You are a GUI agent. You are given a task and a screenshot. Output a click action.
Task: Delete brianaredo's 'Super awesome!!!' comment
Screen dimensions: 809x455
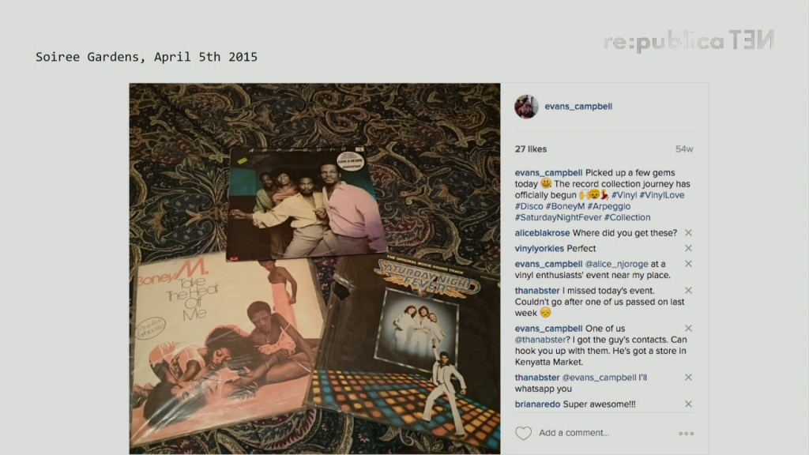coord(688,404)
